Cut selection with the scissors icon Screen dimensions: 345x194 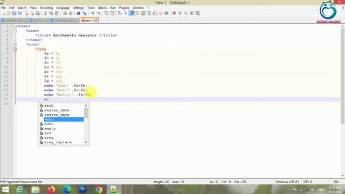(45, 13)
